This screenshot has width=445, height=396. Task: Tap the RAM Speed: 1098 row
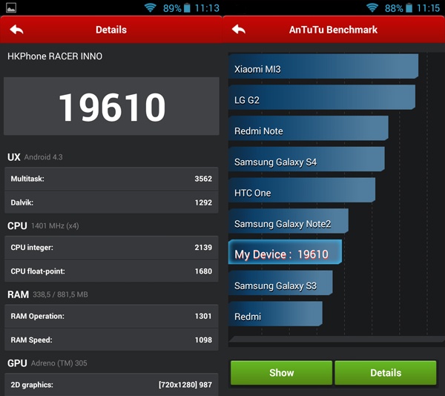111,340
